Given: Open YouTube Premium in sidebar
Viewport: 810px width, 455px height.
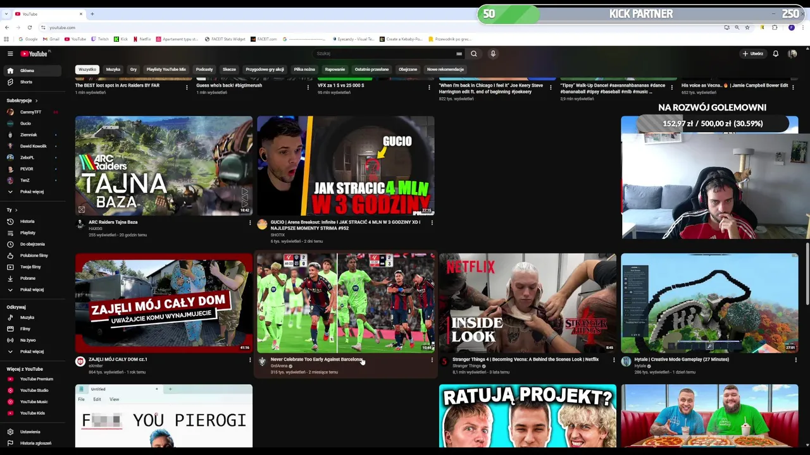Looking at the screenshot, I should point(32,379).
